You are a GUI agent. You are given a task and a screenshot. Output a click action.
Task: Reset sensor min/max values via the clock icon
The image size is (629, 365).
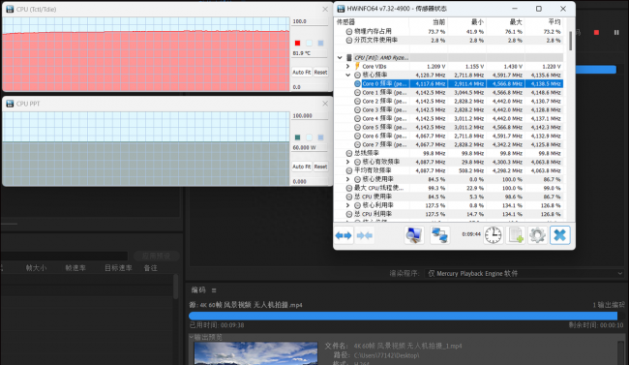point(493,235)
